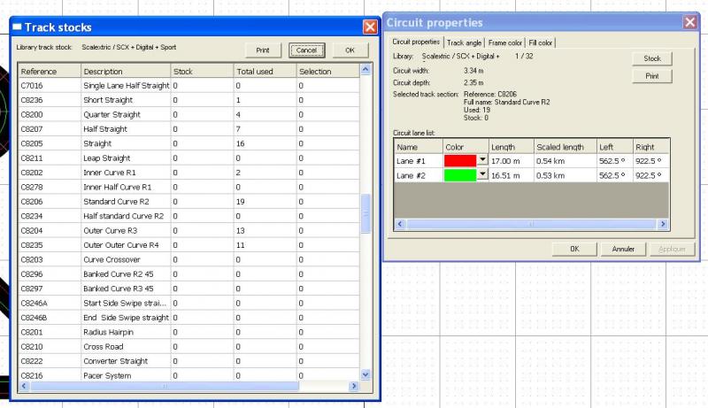Confirm Track stocks with OK button
Viewport: 708px width, 408px height.
coord(350,50)
